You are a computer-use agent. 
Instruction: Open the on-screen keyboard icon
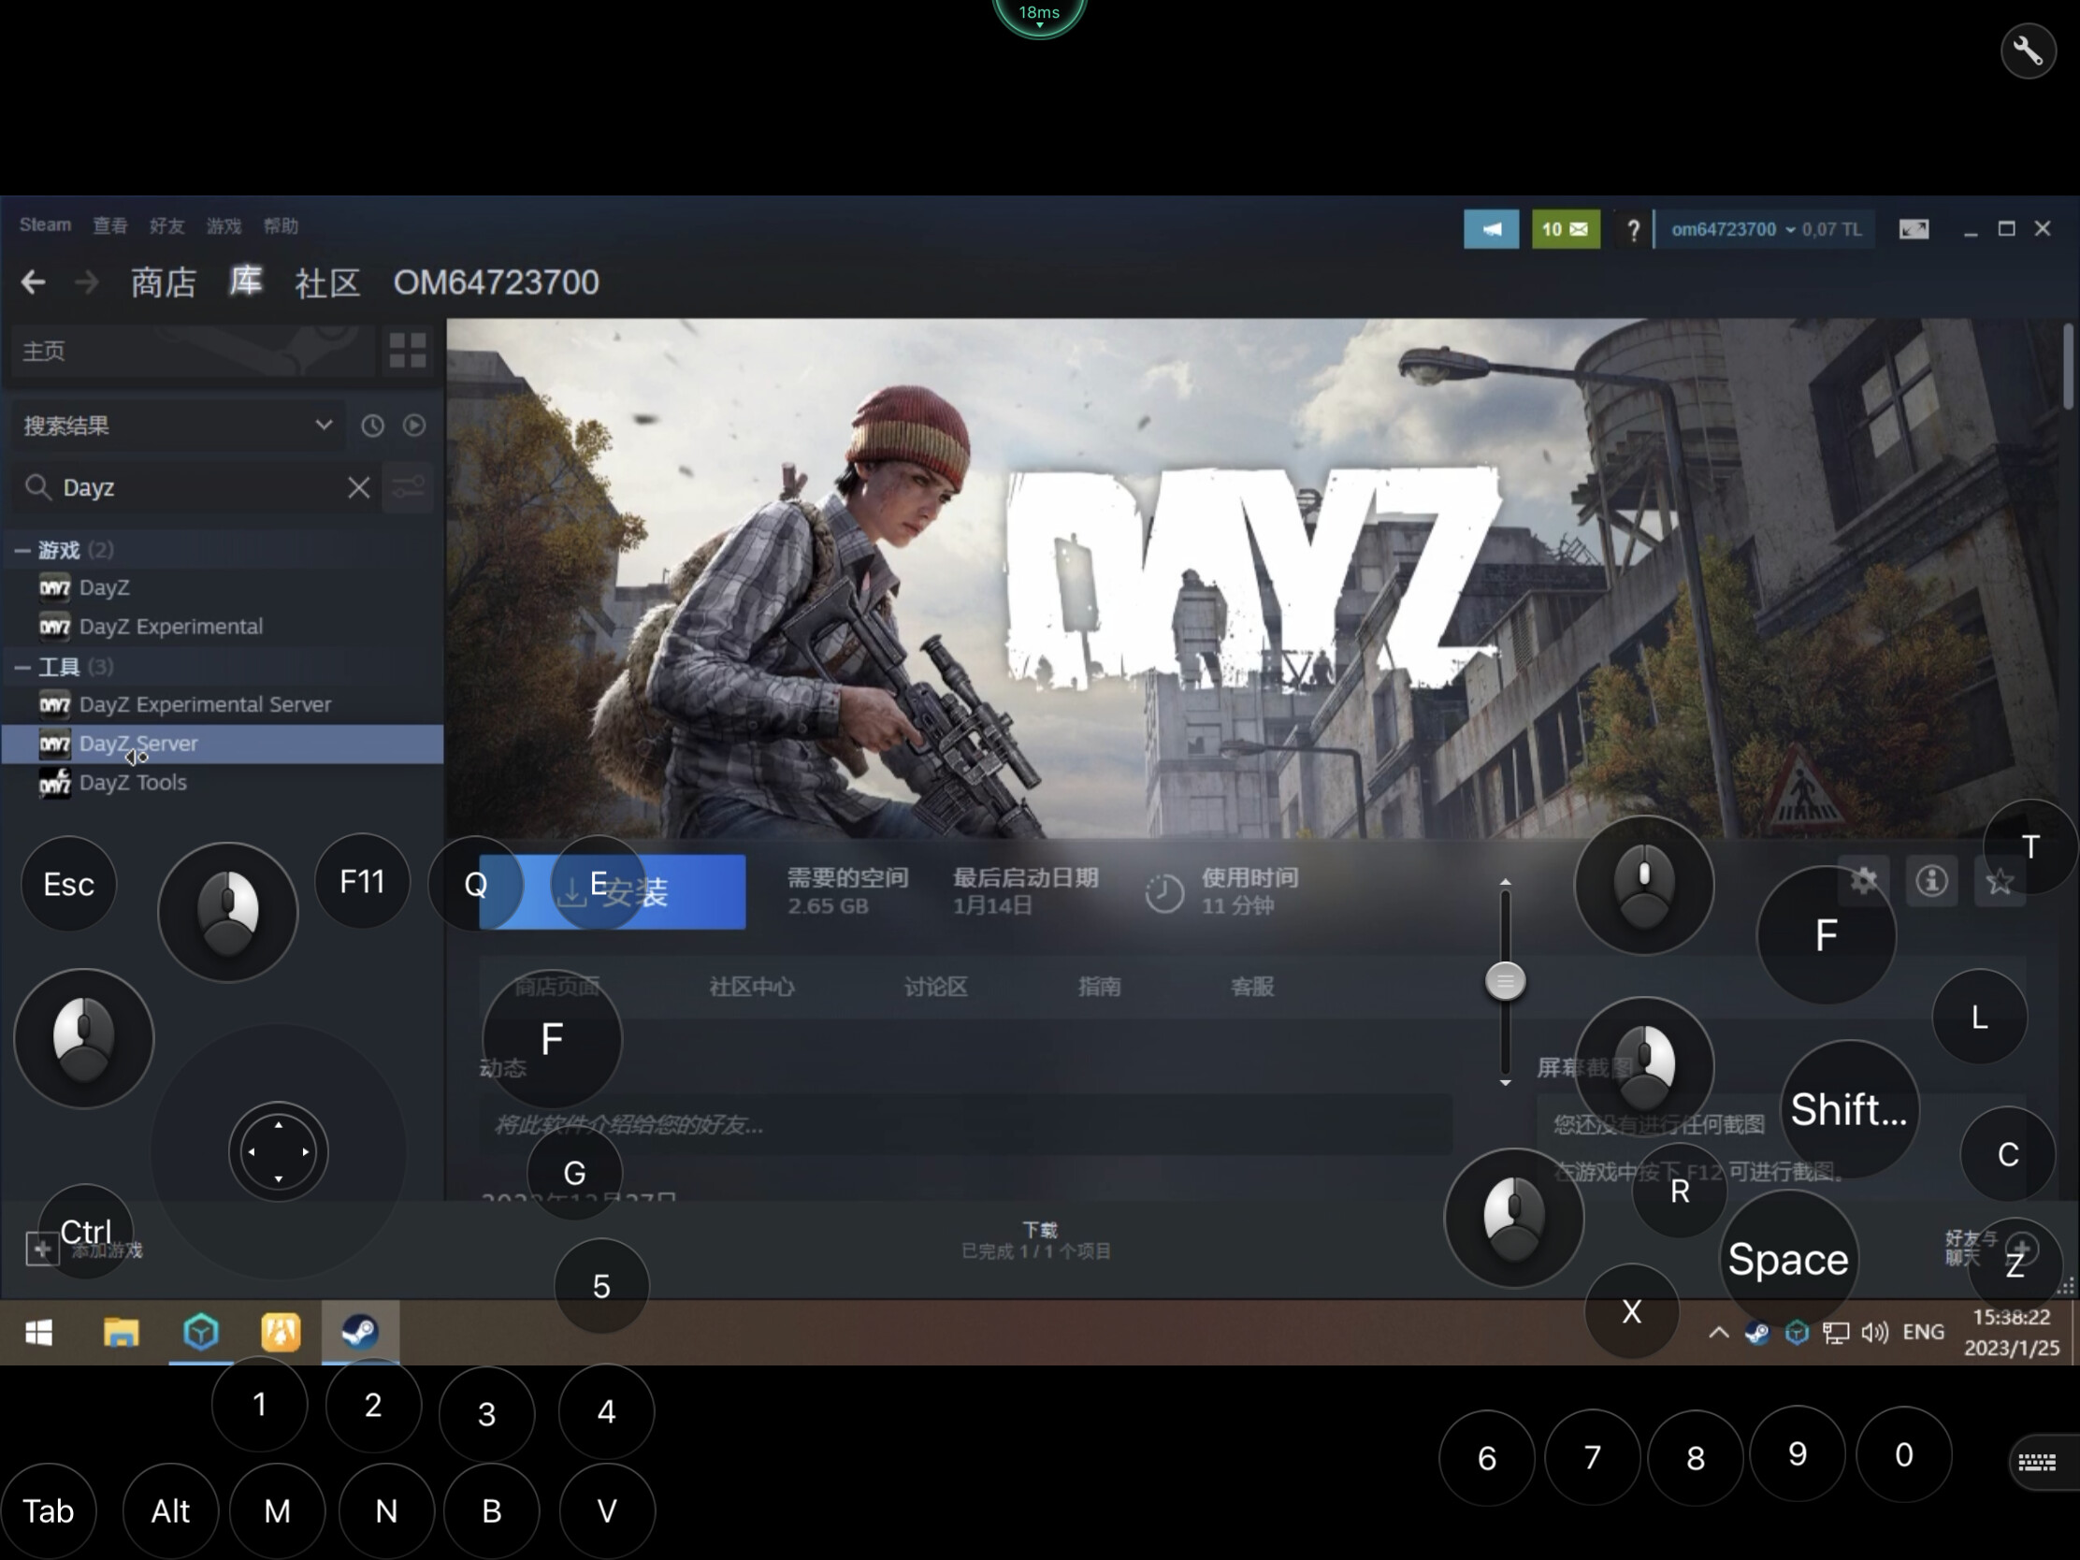point(2038,1461)
